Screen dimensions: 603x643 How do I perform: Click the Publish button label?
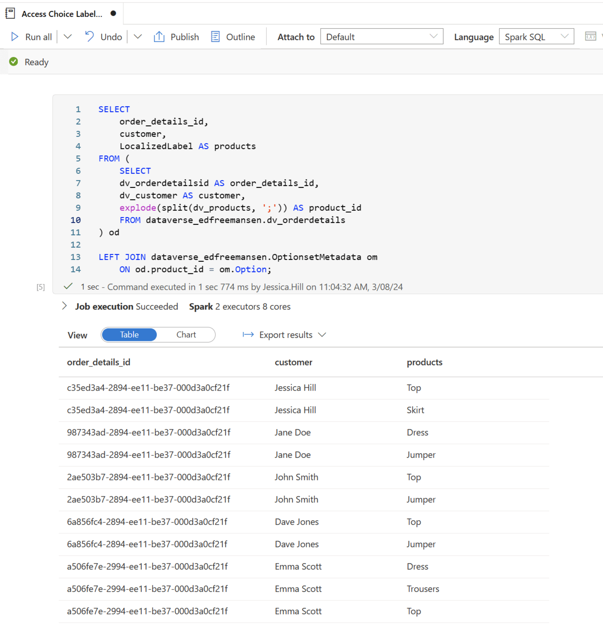point(185,37)
